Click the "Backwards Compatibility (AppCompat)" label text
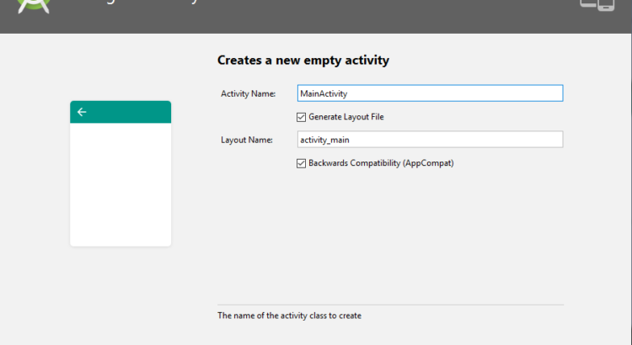Image resolution: width=632 pixels, height=345 pixels. 381,163
